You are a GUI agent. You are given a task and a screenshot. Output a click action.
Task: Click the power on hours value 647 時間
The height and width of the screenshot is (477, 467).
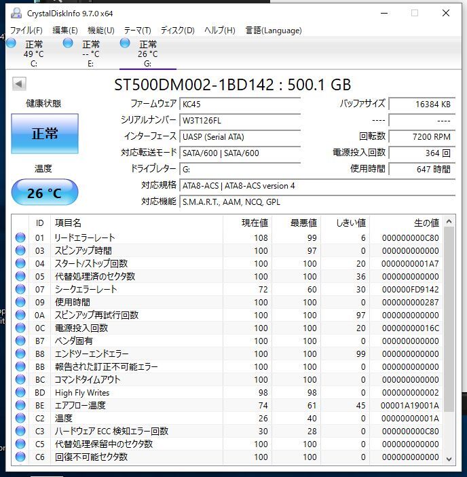pyautogui.click(x=422, y=169)
